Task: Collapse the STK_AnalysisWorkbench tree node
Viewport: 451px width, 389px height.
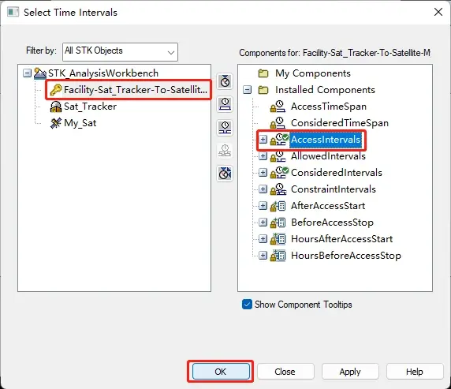Action: 27,73
